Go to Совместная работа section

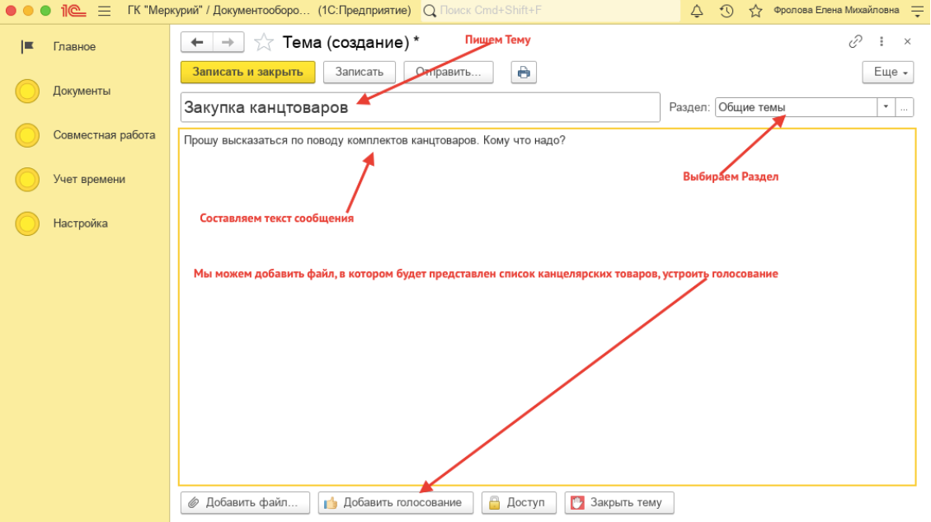click(104, 135)
